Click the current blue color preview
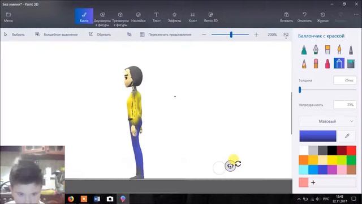This screenshot has height=204, width=362. pos(318,136)
